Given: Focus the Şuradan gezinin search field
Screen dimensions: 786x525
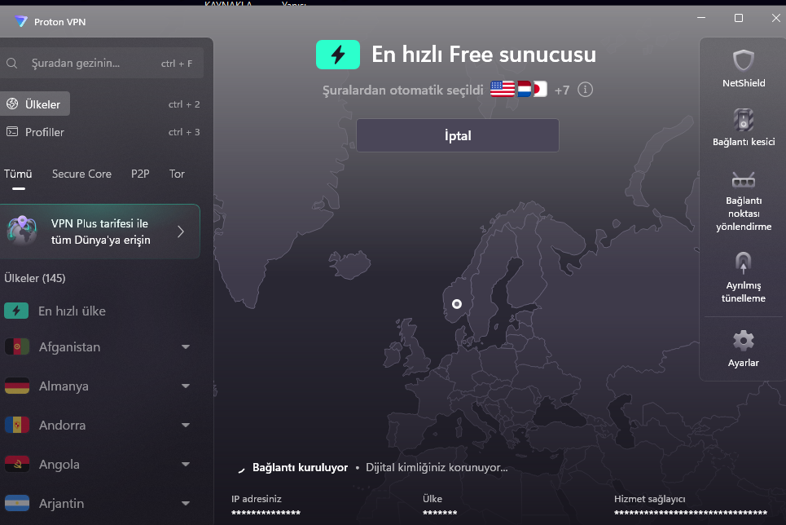Looking at the screenshot, I should (102, 64).
